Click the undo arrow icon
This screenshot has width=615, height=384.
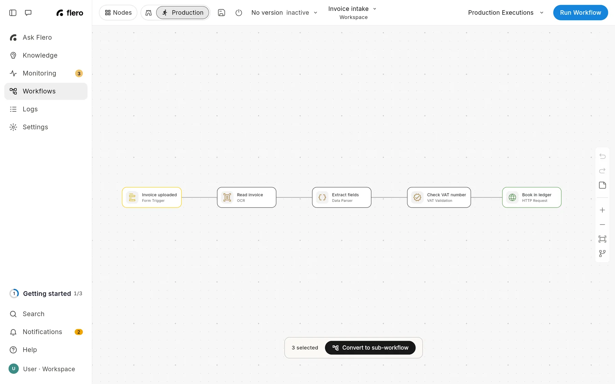pos(602,156)
